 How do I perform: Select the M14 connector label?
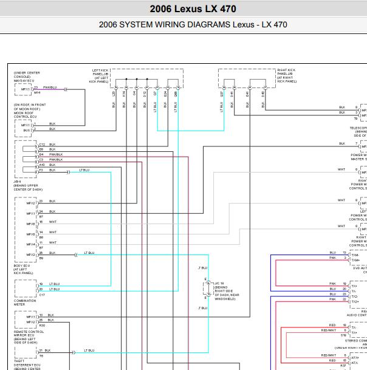[x=37, y=93]
